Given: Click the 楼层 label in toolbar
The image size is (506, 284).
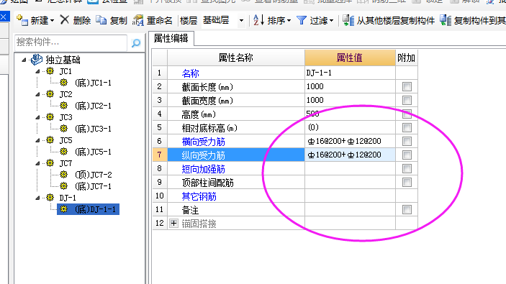Looking at the screenshot, I should 189,21.
